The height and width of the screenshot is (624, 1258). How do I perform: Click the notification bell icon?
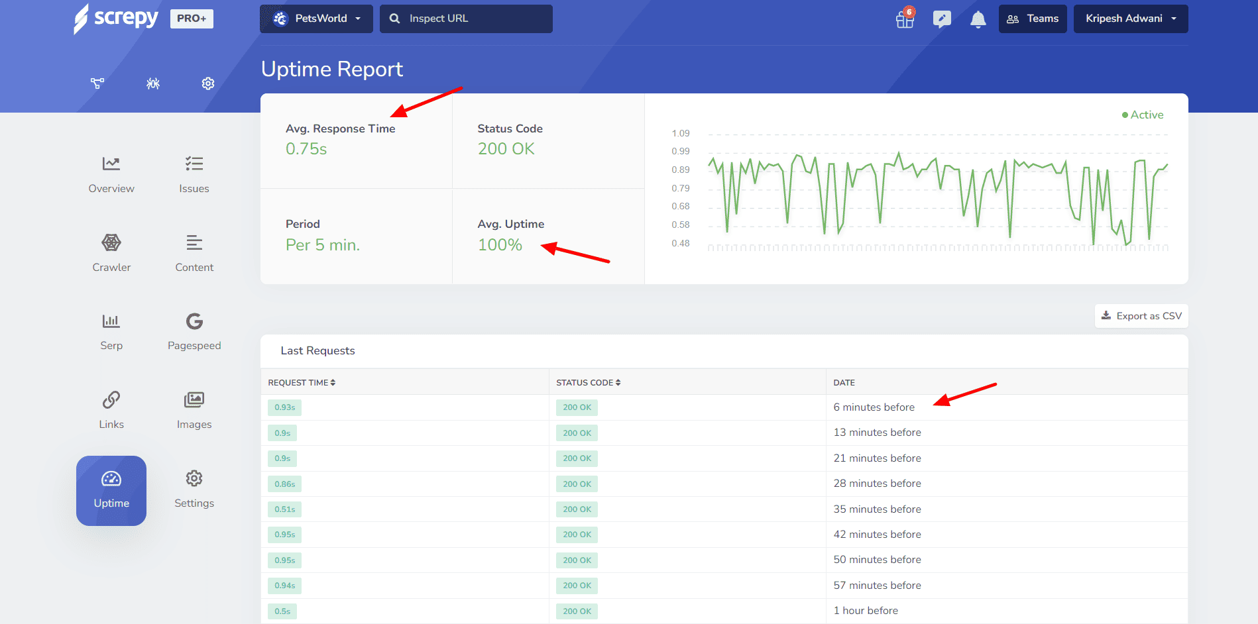(x=978, y=19)
